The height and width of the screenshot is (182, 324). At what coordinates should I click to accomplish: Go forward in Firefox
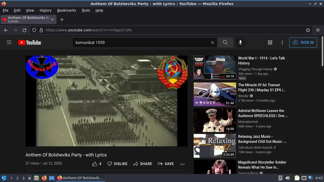(15, 30)
